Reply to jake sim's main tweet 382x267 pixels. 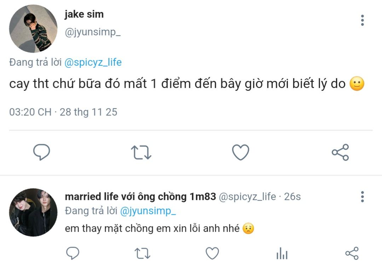coord(41,152)
